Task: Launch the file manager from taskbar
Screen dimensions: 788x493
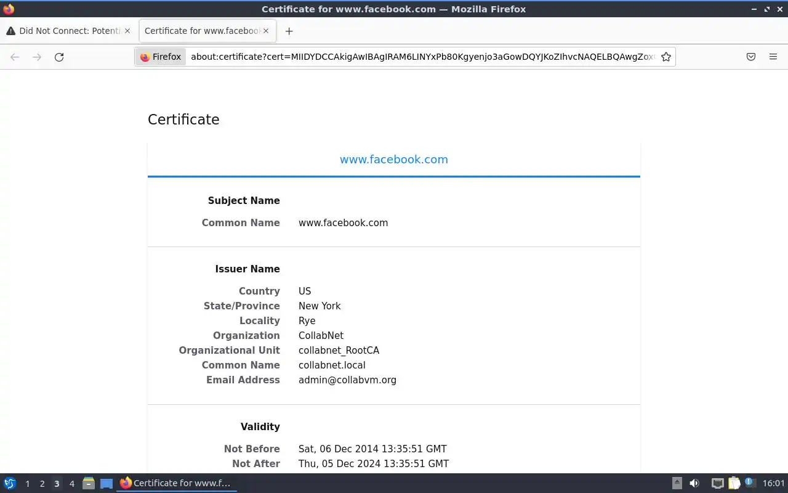Action: pos(89,484)
